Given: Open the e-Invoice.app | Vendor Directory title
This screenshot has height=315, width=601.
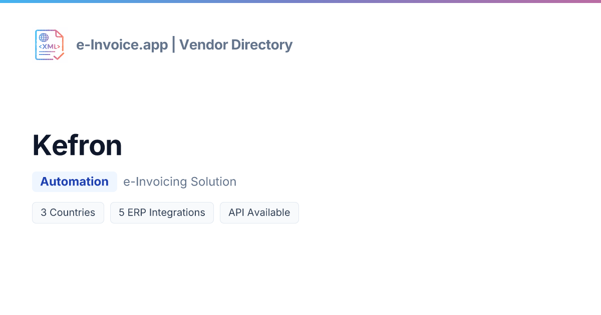Looking at the screenshot, I should pyautogui.click(x=184, y=45).
